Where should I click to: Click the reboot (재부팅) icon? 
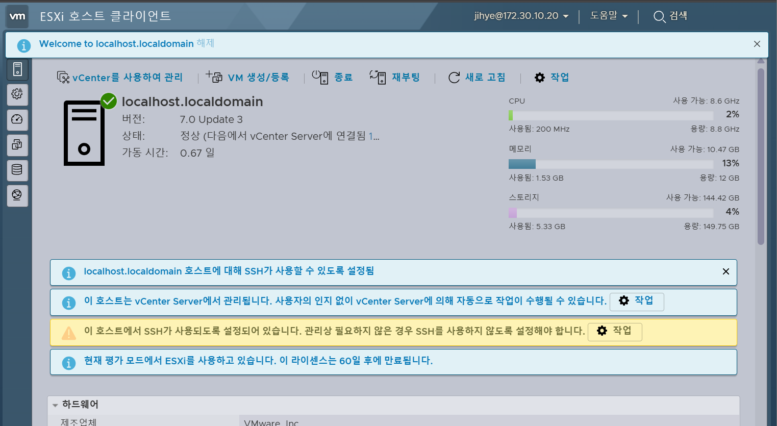click(378, 77)
